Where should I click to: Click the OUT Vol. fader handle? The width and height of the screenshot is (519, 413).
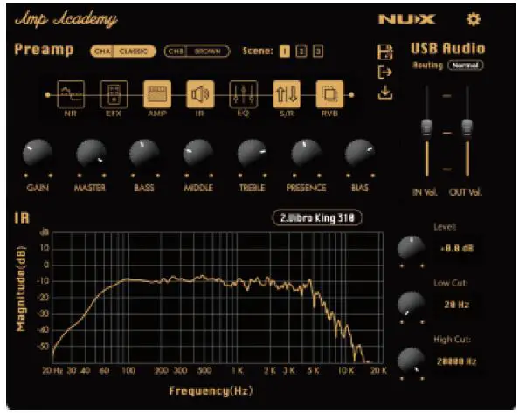pos(467,127)
